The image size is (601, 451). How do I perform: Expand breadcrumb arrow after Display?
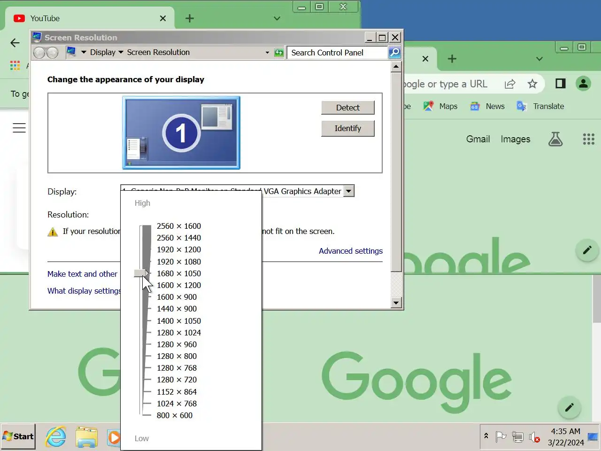coord(121,52)
